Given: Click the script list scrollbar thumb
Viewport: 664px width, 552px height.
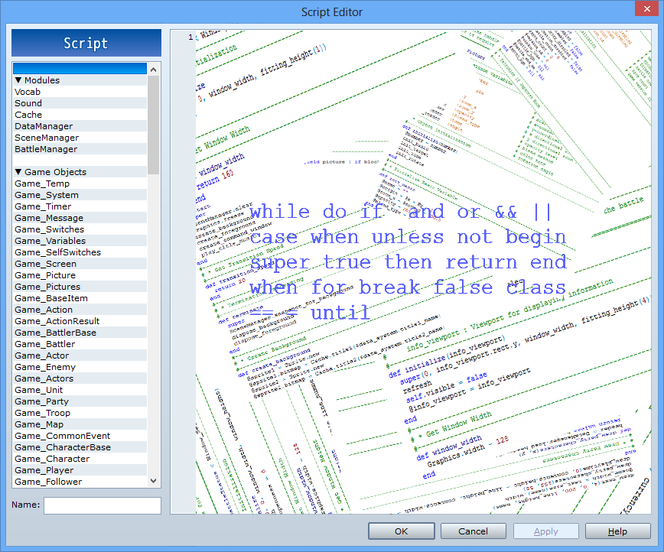Looking at the screenshot, I should pos(154,125).
